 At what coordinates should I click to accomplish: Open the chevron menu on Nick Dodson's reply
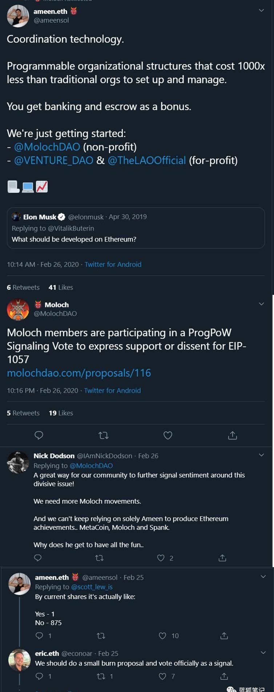click(261, 455)
